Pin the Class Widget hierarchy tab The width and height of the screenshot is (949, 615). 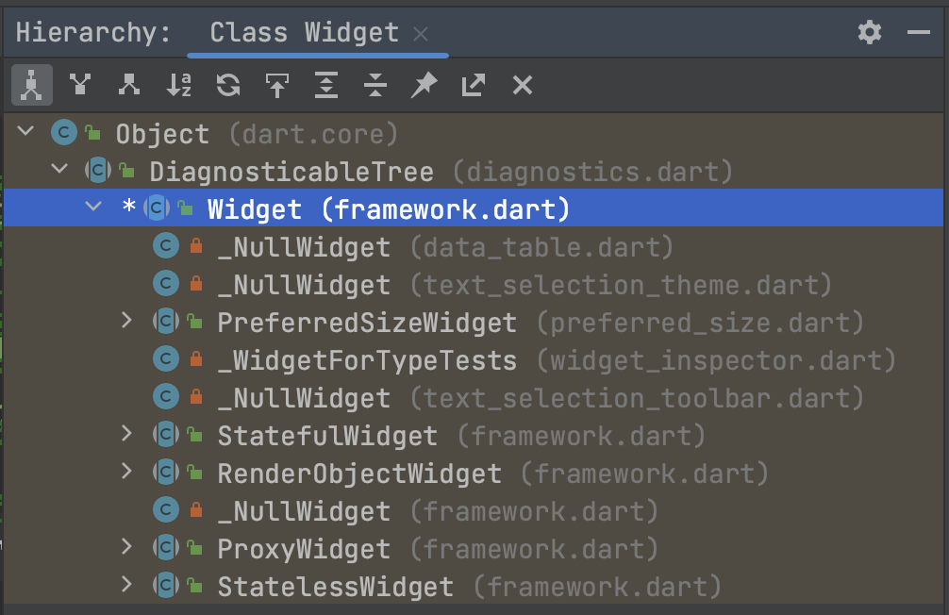(425, 85)
